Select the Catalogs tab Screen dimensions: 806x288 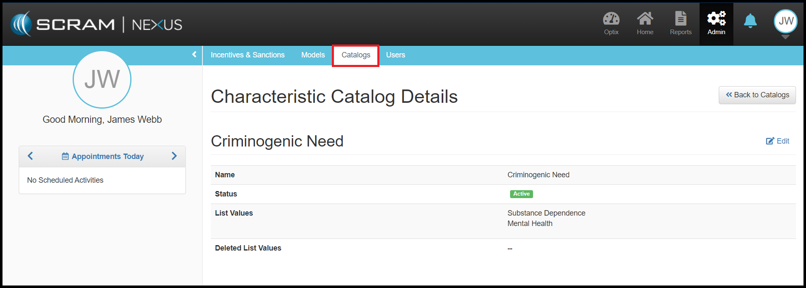(356, 55)
